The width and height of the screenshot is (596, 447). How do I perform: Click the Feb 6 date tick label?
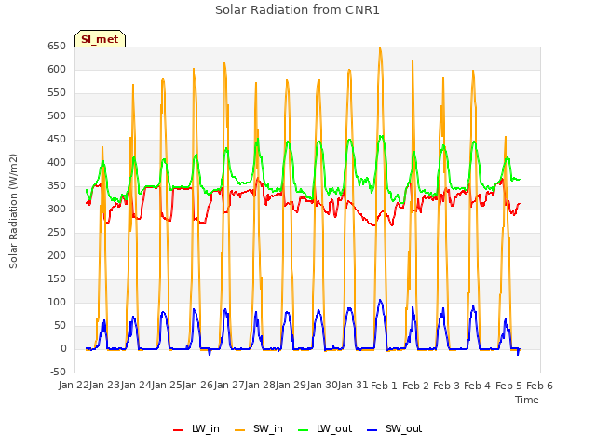point(539,386)
